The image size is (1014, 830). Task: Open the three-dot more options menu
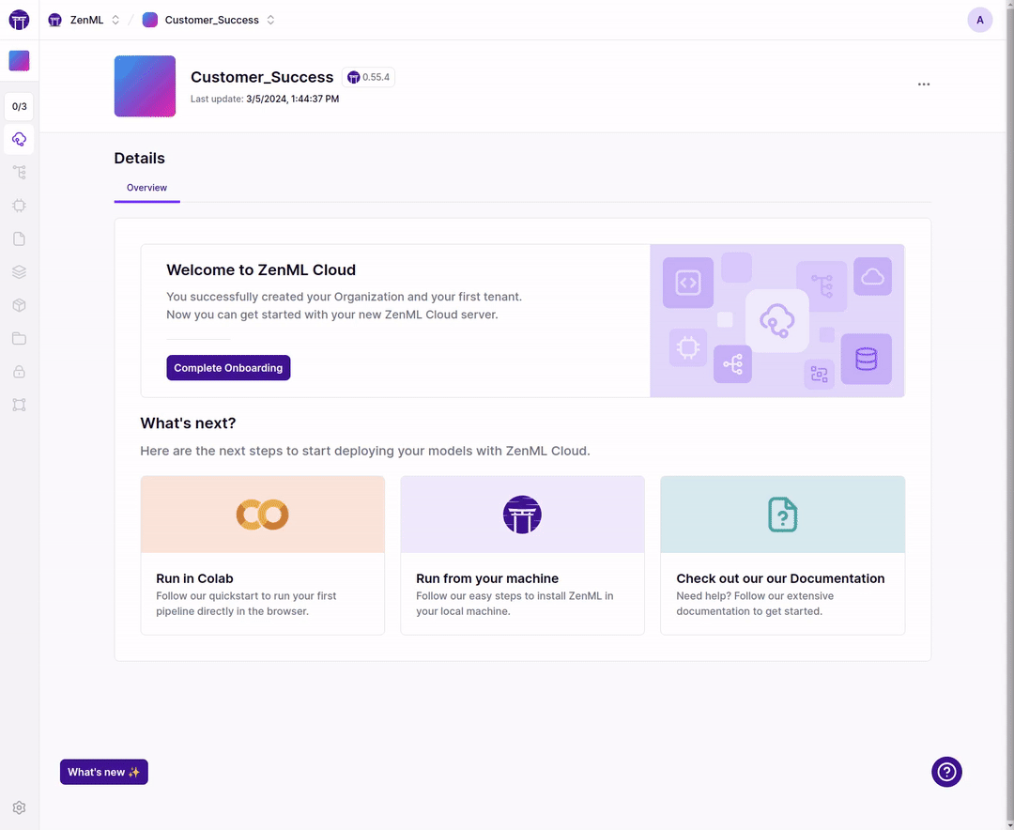(x=924, y=85)
